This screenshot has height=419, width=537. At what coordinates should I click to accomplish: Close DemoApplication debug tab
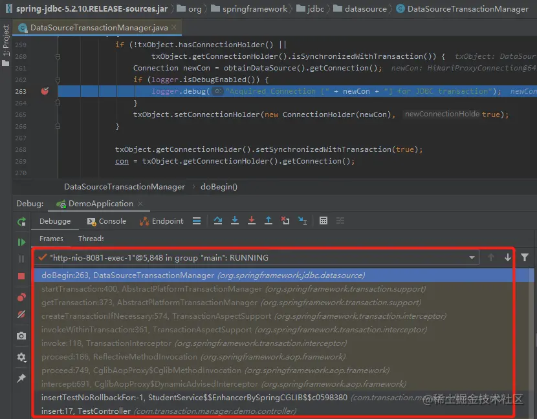click(x=140, y=204)
